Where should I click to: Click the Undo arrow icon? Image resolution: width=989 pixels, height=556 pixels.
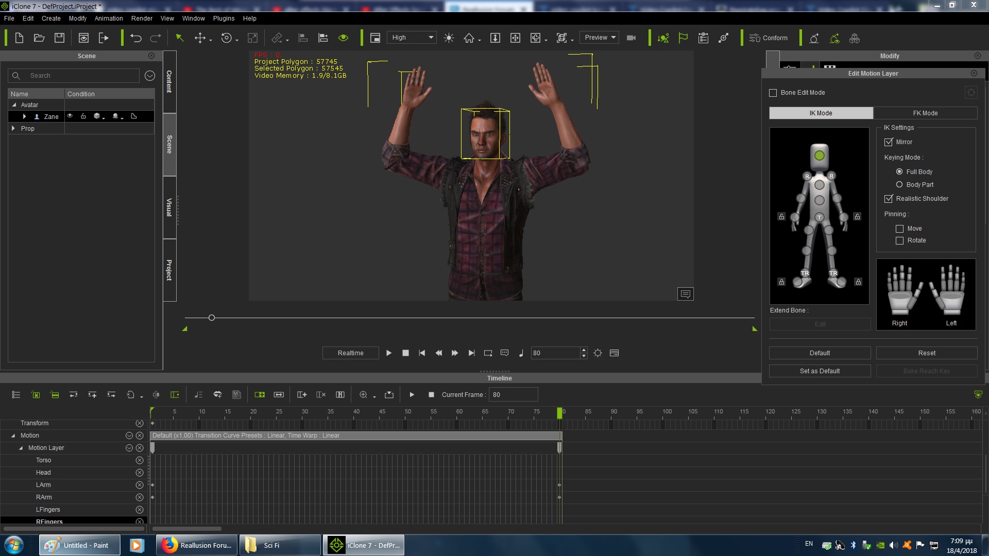[135, 38]
